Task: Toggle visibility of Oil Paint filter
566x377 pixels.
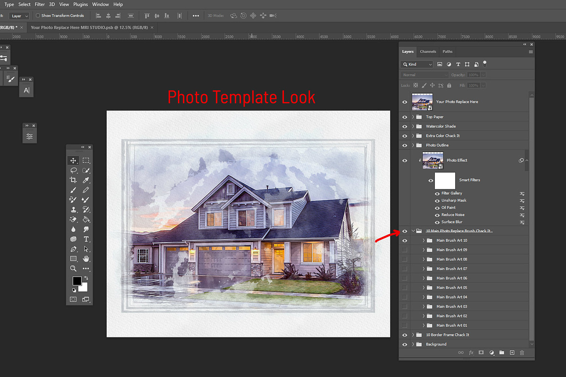Action: [437, 208]
